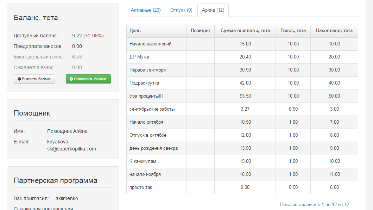Select the Архив (12) tab

coord(213,10)
